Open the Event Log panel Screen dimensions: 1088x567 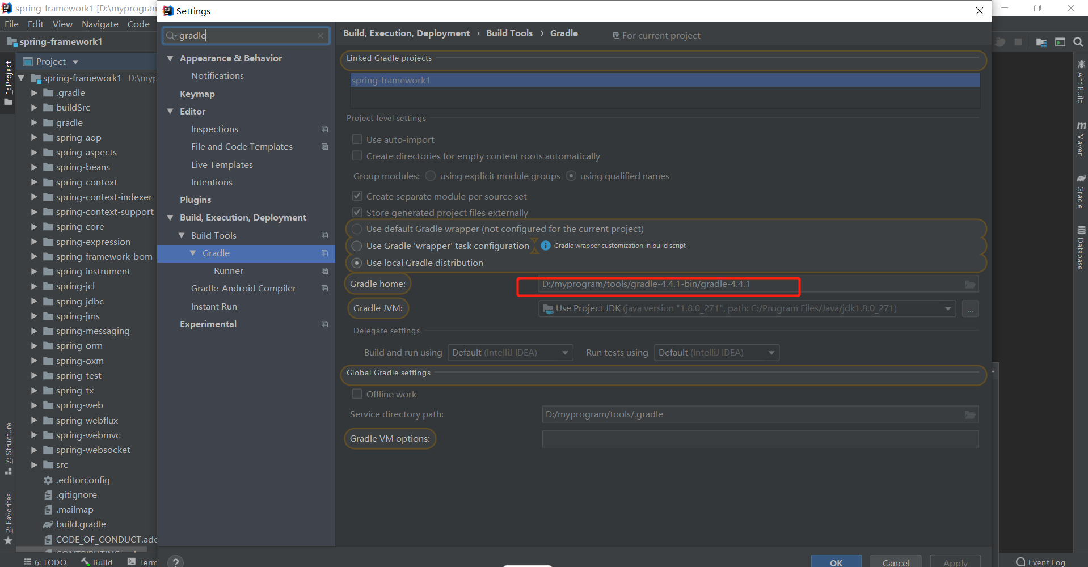[1041, 562]
